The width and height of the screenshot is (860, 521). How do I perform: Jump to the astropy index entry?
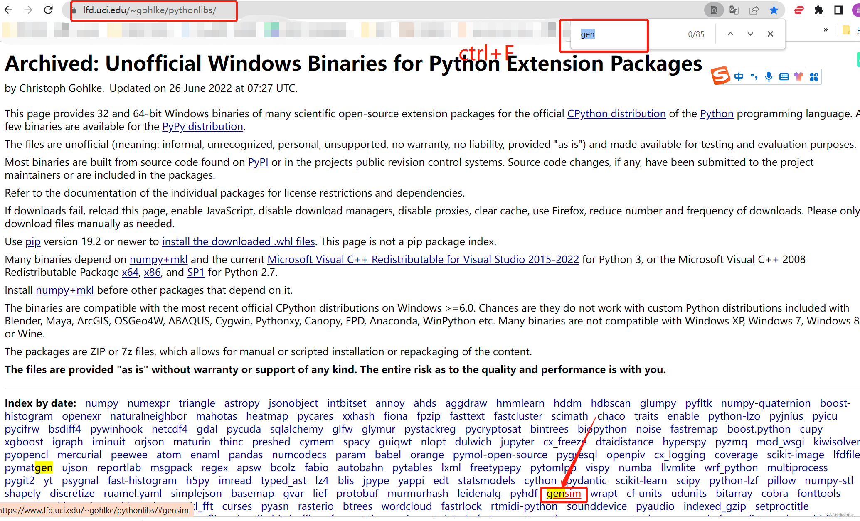pos(242,403)
